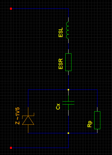Click the wire above the Rp resistor
Screen dimensions: 112x155
click(97, 98)
